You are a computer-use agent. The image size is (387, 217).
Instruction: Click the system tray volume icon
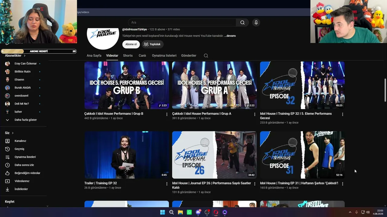(x=368, y=212)
